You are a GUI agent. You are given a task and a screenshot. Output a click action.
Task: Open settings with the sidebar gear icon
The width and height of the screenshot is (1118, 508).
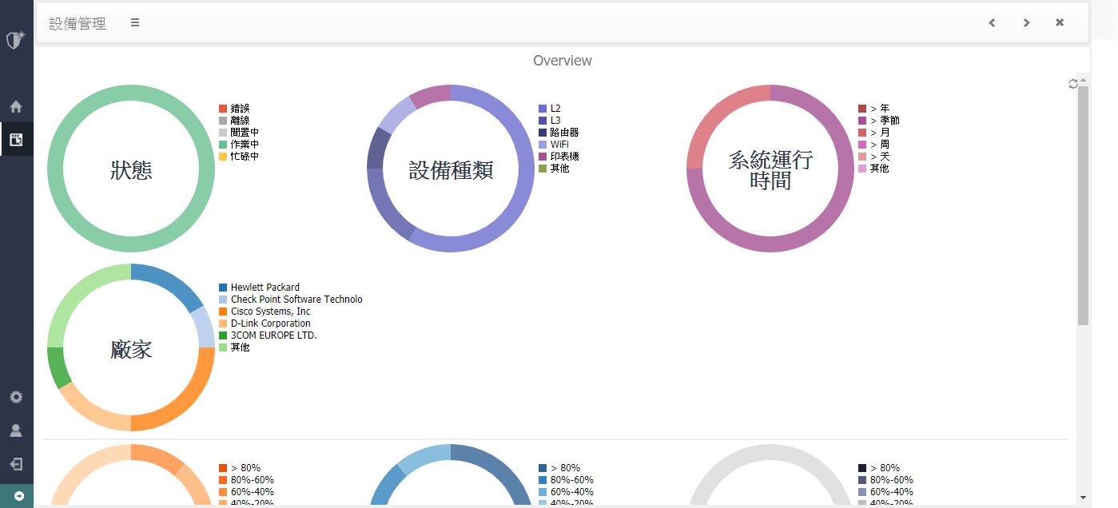[x=16, y=397]
